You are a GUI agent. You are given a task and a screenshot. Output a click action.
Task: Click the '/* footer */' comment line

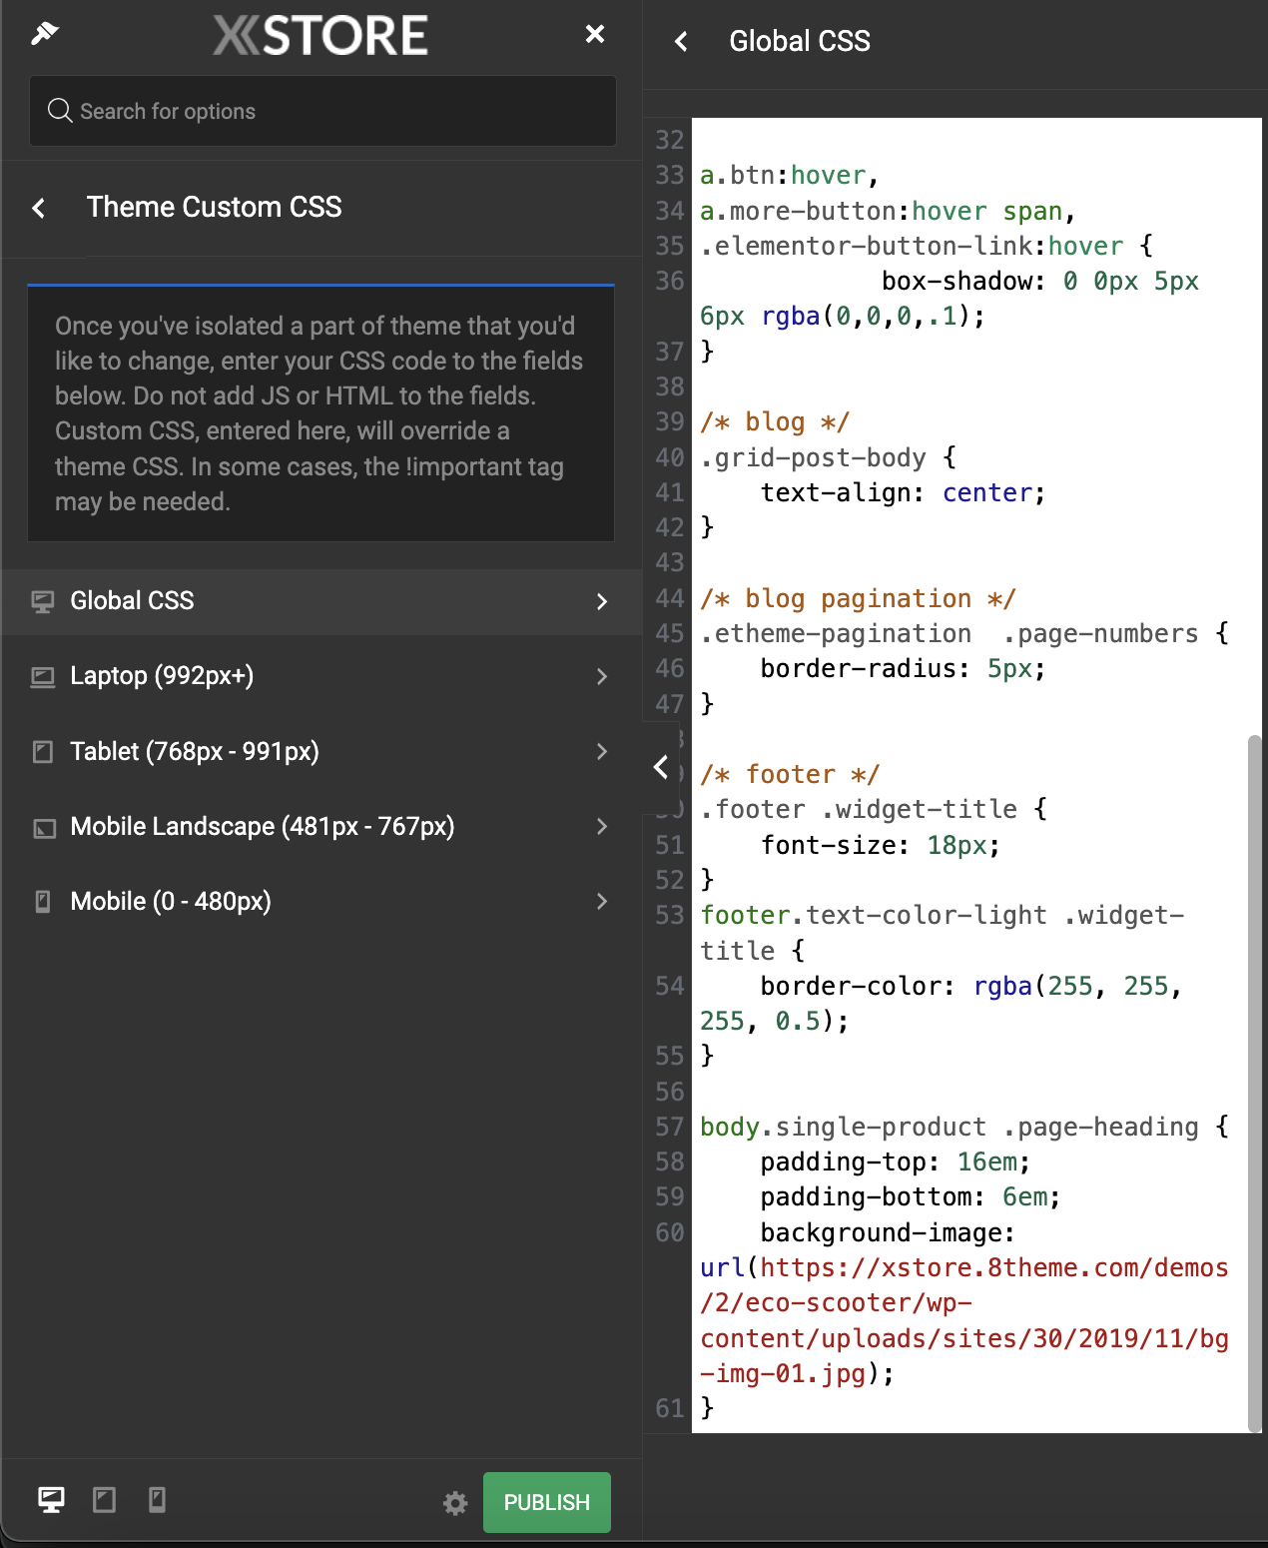click(790, 774)
